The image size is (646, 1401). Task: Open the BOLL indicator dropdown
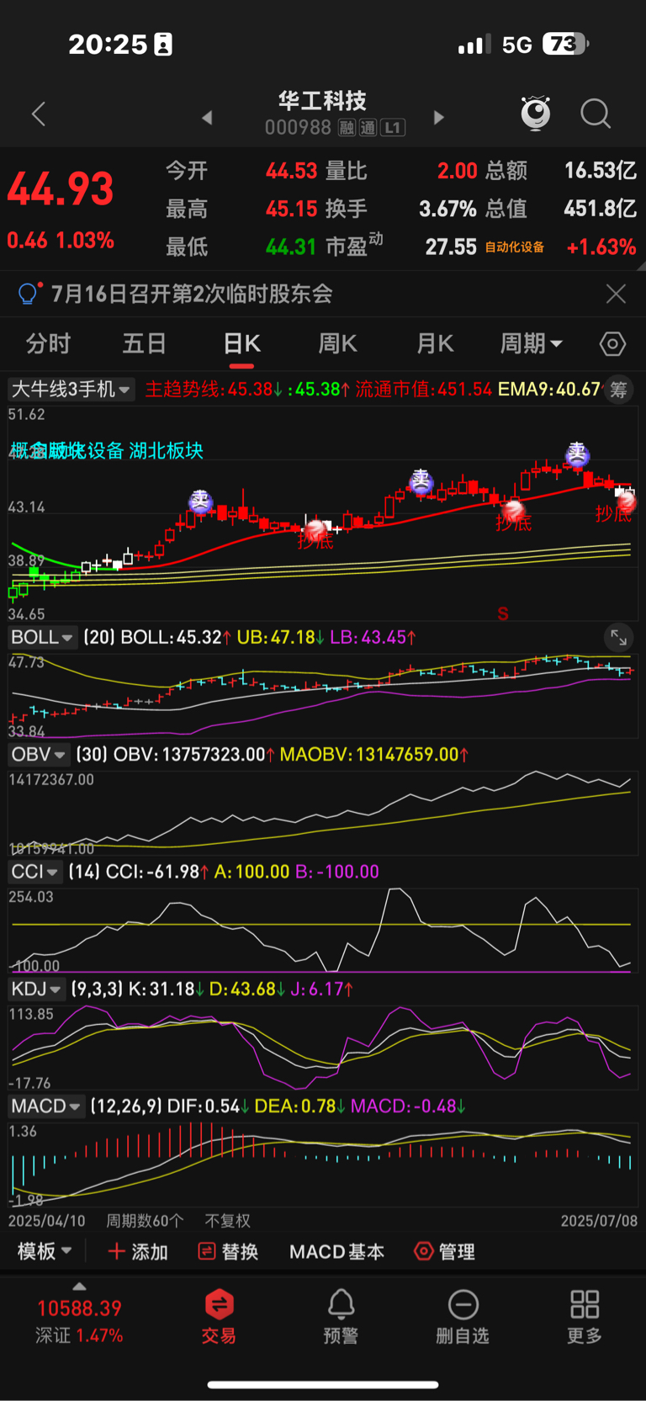point(42,637)
